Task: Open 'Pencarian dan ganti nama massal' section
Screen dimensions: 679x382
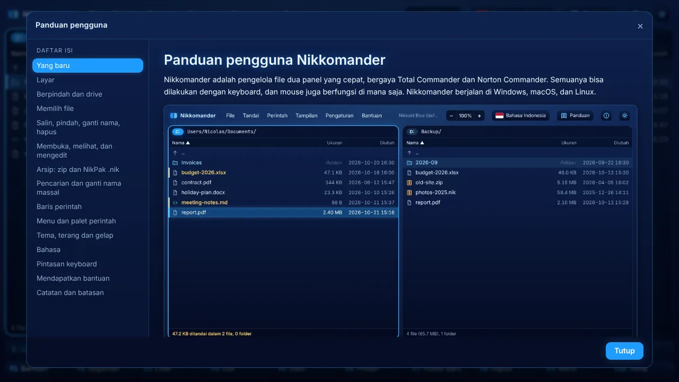Action: point(88,188)
